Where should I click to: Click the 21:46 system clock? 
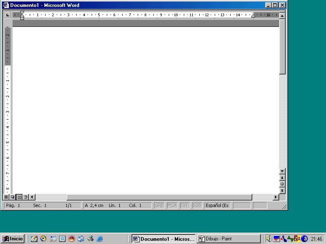click(317, 239)
